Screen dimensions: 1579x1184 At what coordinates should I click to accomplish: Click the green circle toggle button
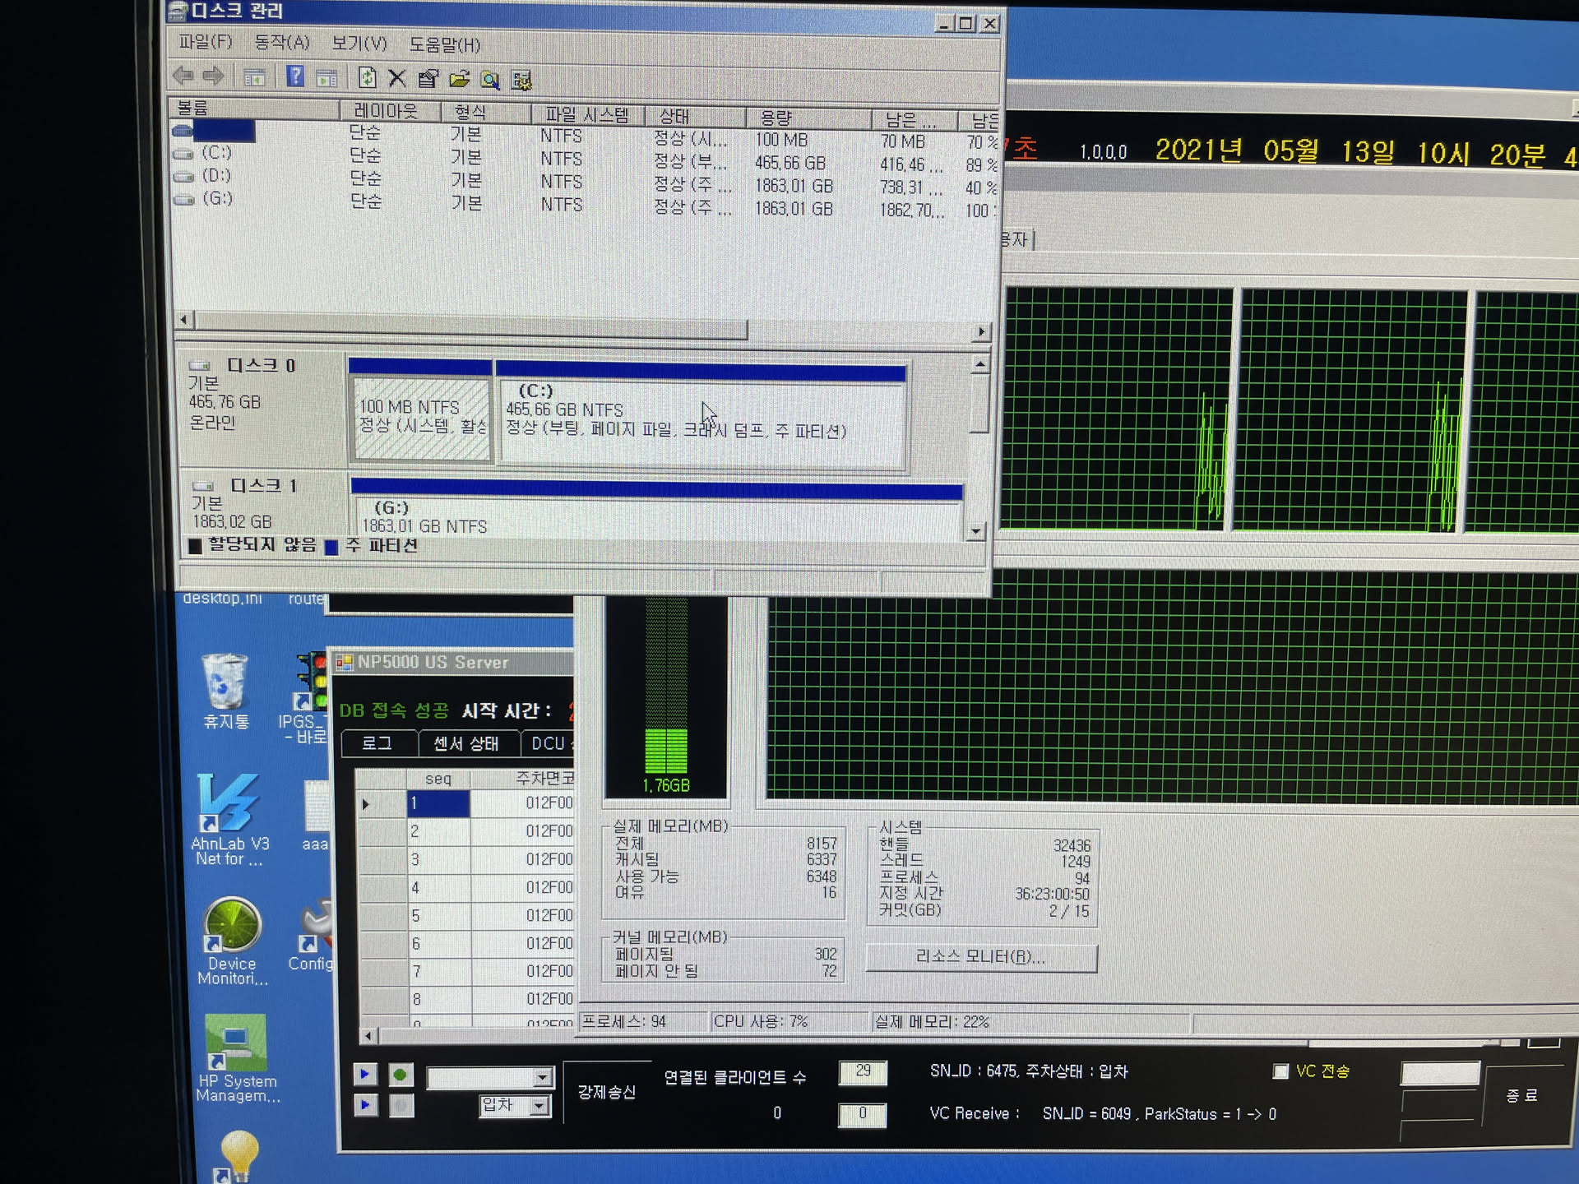coord(401,1075)
